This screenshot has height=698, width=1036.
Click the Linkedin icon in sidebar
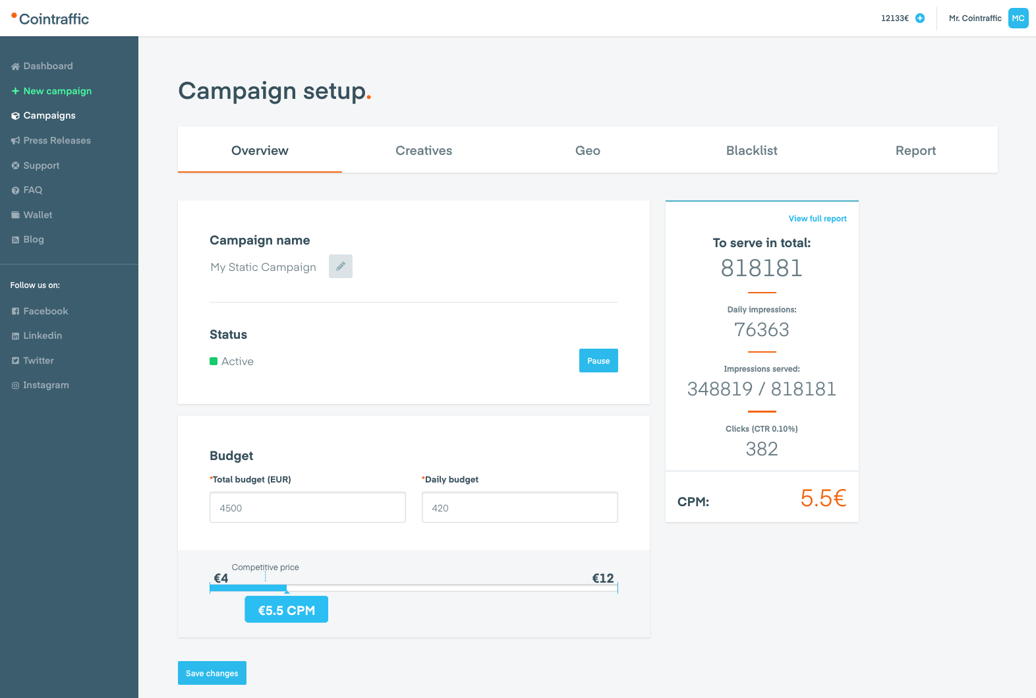tap(15, 336)
